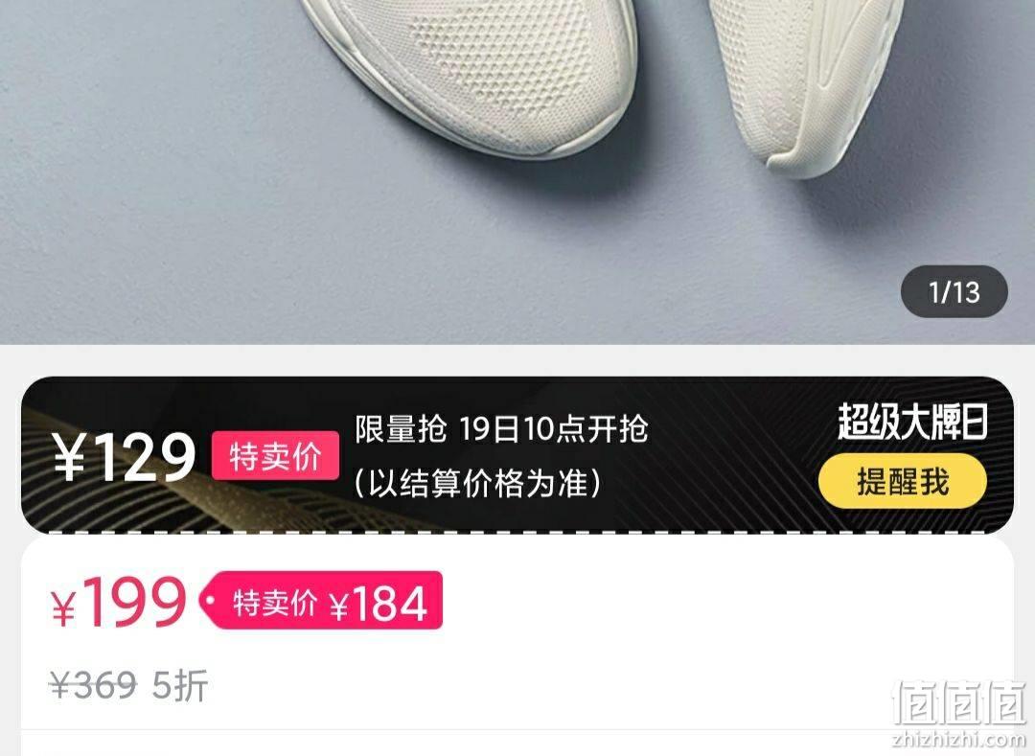This screenshot has height=756, width=1035.
Task: Tap the 5折 discount label
Action: (x=180, y=685)
